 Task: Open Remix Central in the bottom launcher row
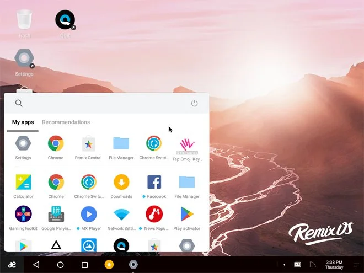click(x=154, y=245)
